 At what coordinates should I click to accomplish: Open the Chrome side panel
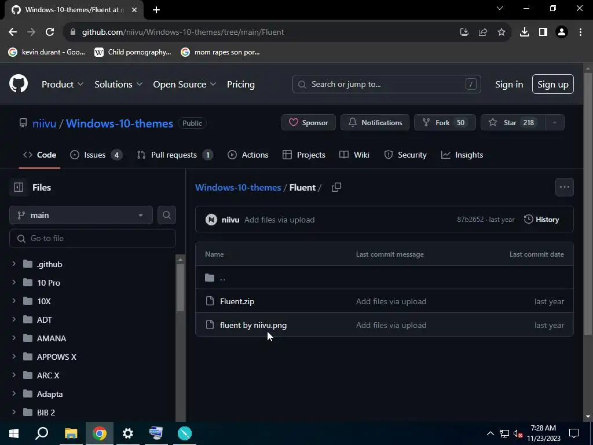543,32
